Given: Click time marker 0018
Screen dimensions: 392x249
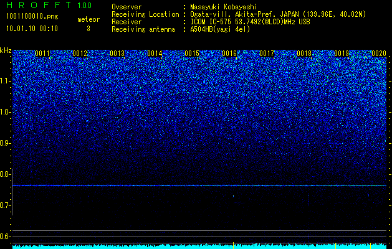Looking at the screenshot, I should 304,54.
